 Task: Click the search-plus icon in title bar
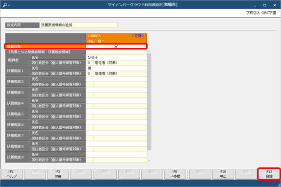click(6, 5)
